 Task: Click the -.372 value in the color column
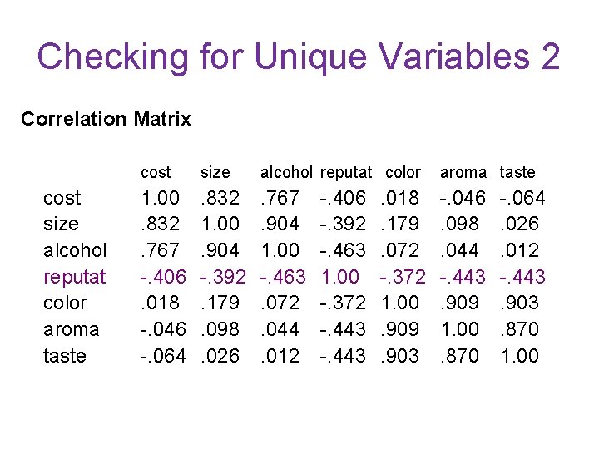click(403, 276)
